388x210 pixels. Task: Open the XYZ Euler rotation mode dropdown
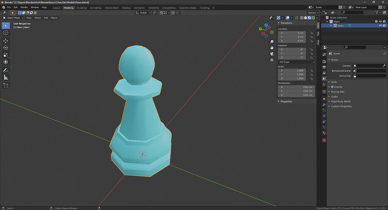(296, 62)
